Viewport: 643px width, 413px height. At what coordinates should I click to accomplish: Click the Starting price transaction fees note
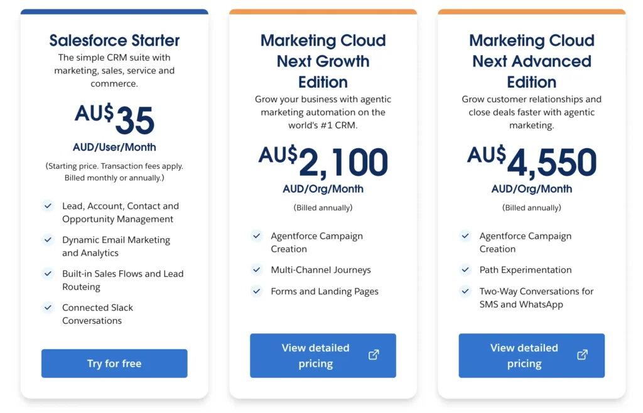[114, 172]
